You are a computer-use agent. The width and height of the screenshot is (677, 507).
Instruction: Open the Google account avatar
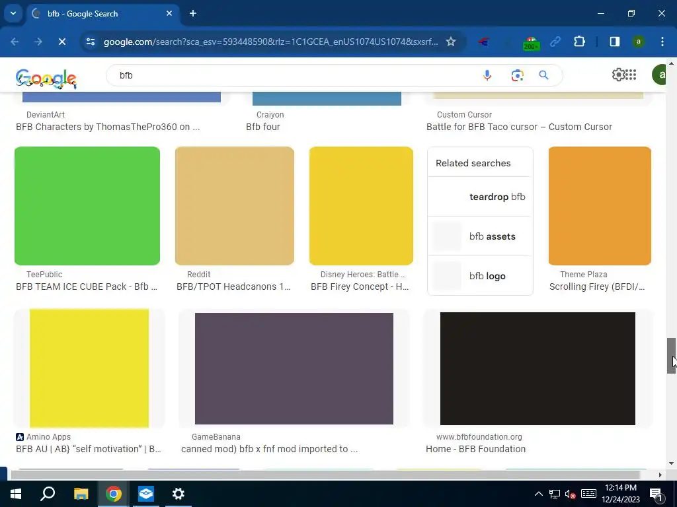point(660,75)
